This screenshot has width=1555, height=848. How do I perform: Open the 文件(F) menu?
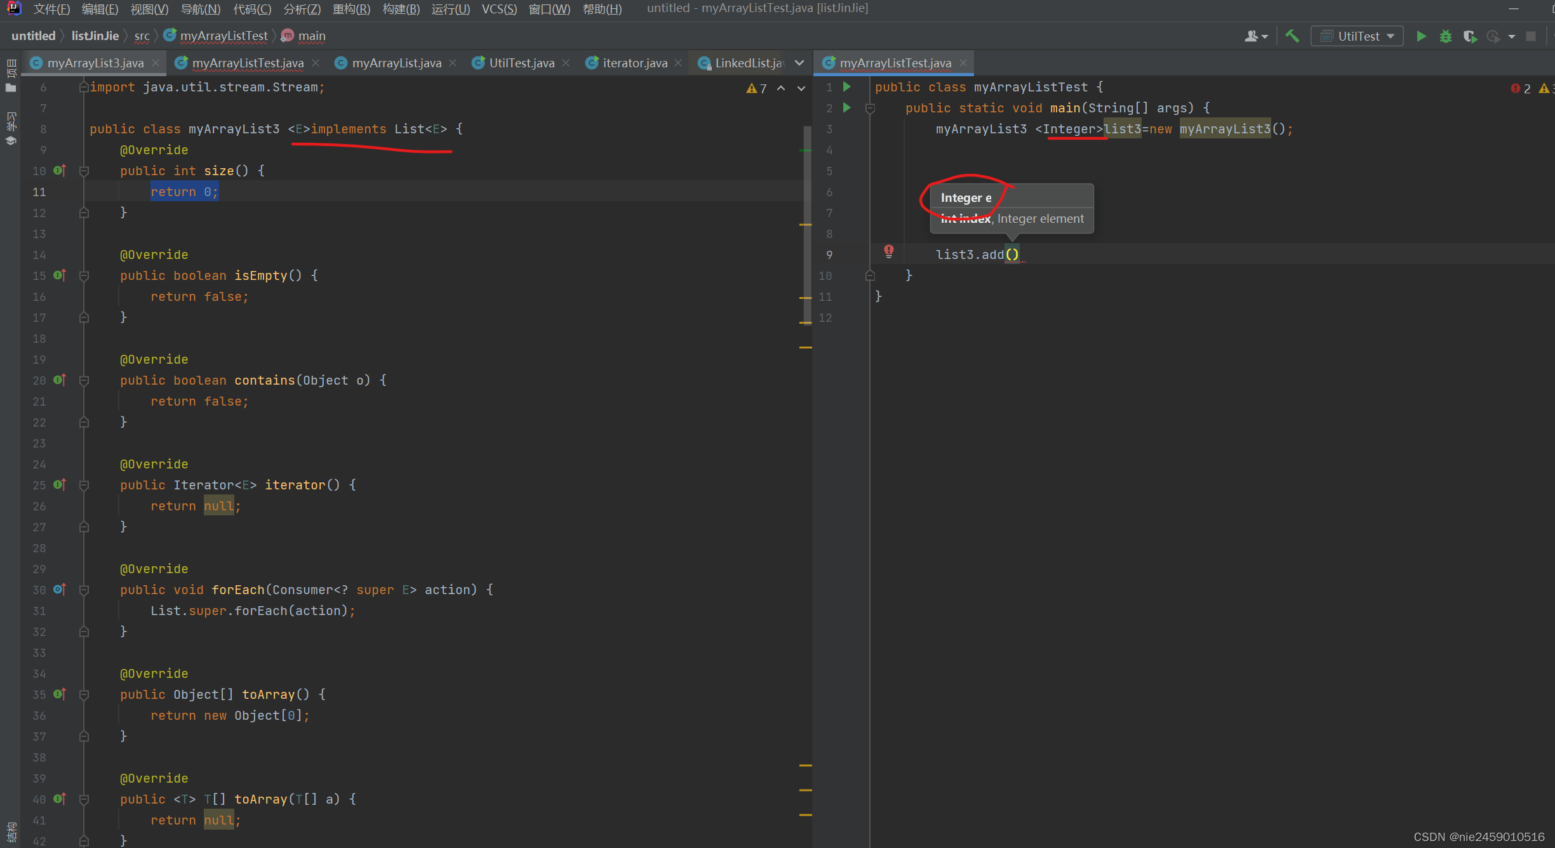(51, 9)
